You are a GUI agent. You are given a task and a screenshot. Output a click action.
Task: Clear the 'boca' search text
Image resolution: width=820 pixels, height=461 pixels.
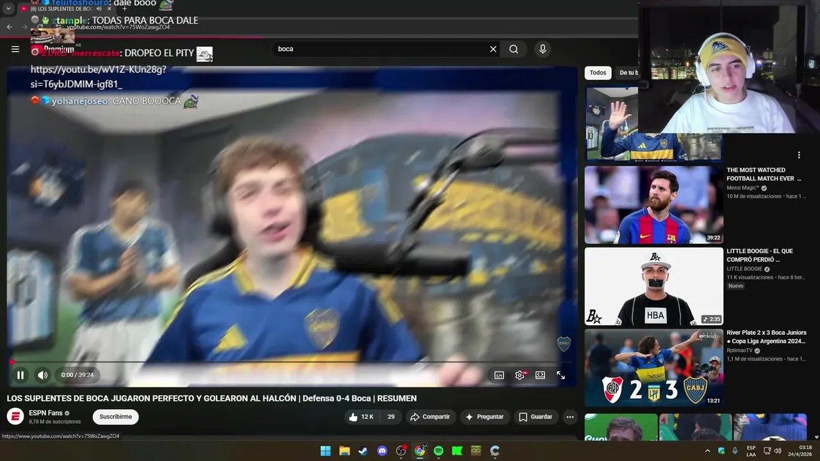click(493, 49)
